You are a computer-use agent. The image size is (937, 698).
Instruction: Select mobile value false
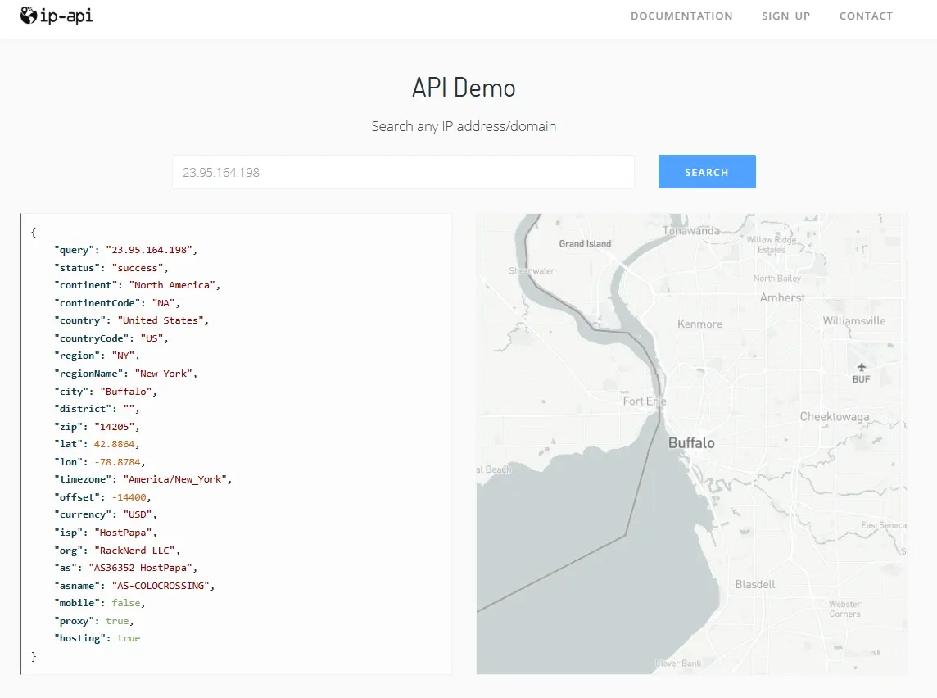point(126,603)
